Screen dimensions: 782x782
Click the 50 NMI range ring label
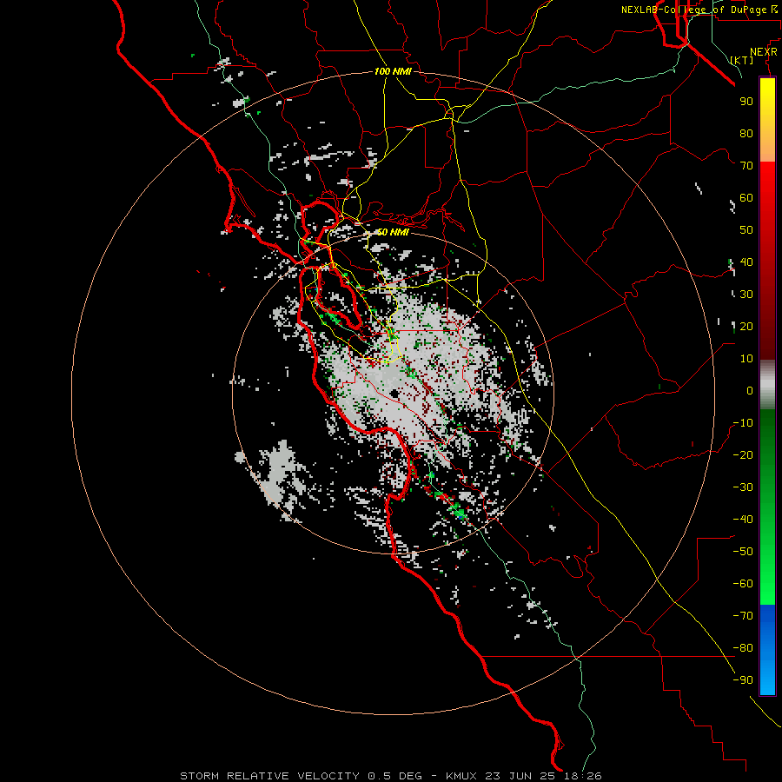pos(393,232)
